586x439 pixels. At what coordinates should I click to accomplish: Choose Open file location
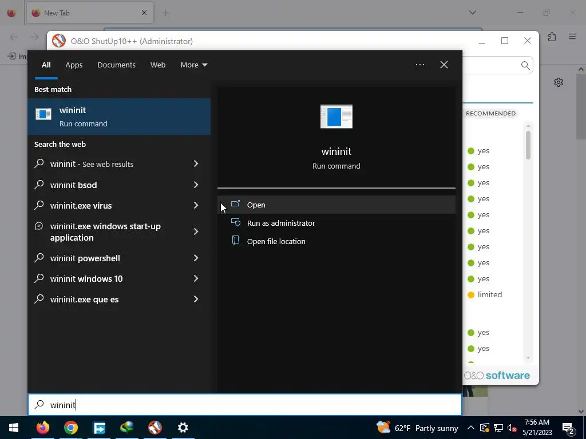pyautogui.click(x=336, y=242)
